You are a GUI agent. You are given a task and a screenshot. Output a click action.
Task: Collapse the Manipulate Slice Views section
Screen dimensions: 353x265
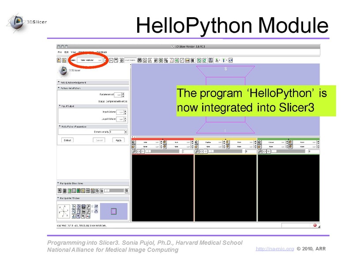pyautogui.click(x=93, y=183)
